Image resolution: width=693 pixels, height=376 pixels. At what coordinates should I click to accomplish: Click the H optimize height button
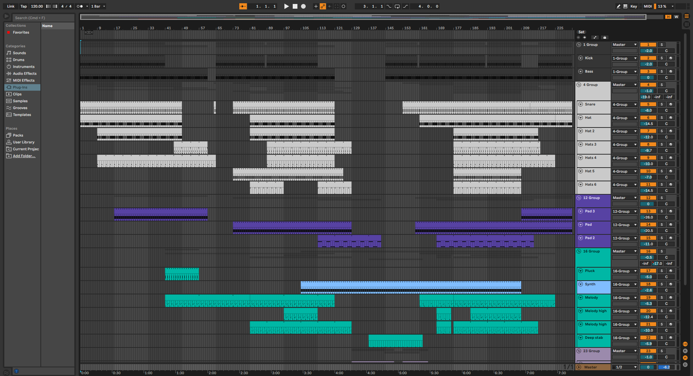pos(668,17)
